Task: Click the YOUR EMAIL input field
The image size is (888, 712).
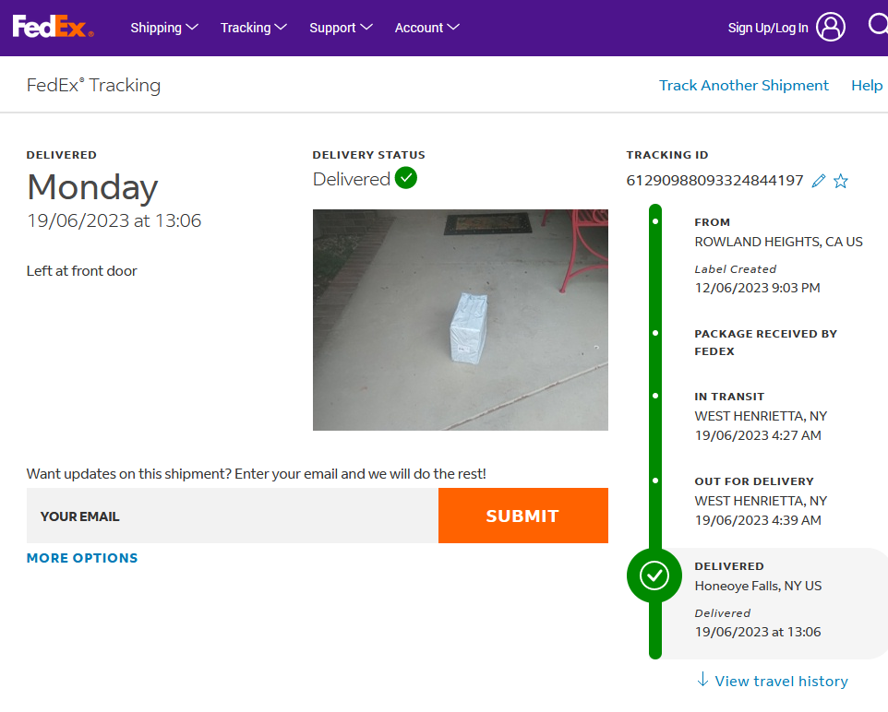Action: [x=232, y=516]
